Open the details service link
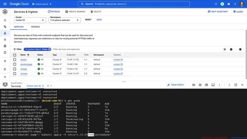 pos(24,59)
